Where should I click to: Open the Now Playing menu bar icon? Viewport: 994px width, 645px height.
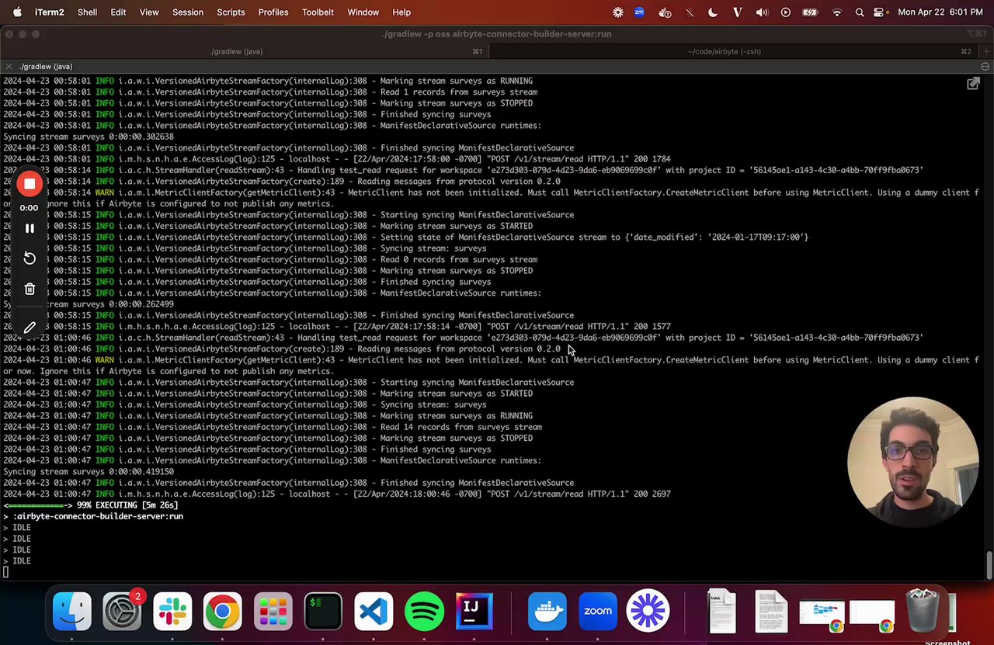click(786, 12)
